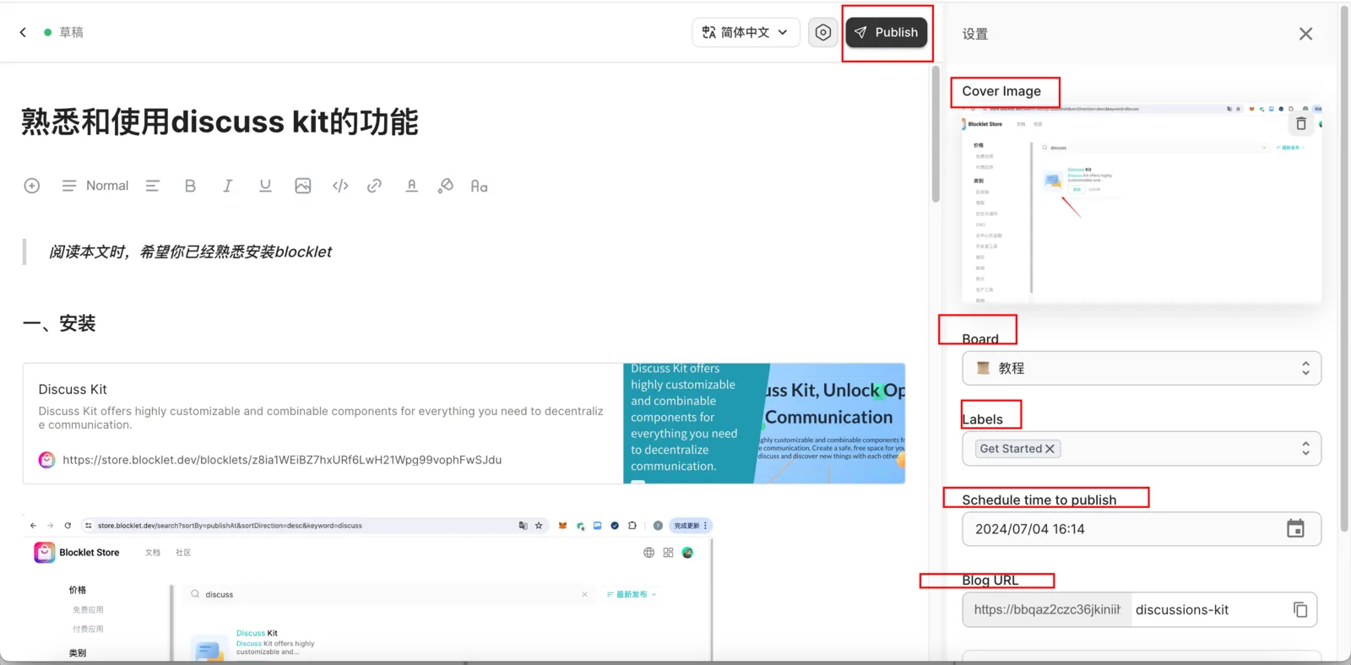Click the schedule time field 2024/07/04 16:14

coord(1142,529)
